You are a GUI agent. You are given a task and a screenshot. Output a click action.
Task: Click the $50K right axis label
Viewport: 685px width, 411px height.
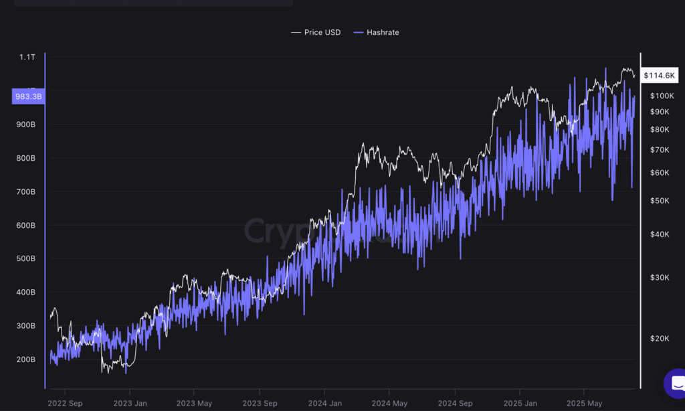660,201
